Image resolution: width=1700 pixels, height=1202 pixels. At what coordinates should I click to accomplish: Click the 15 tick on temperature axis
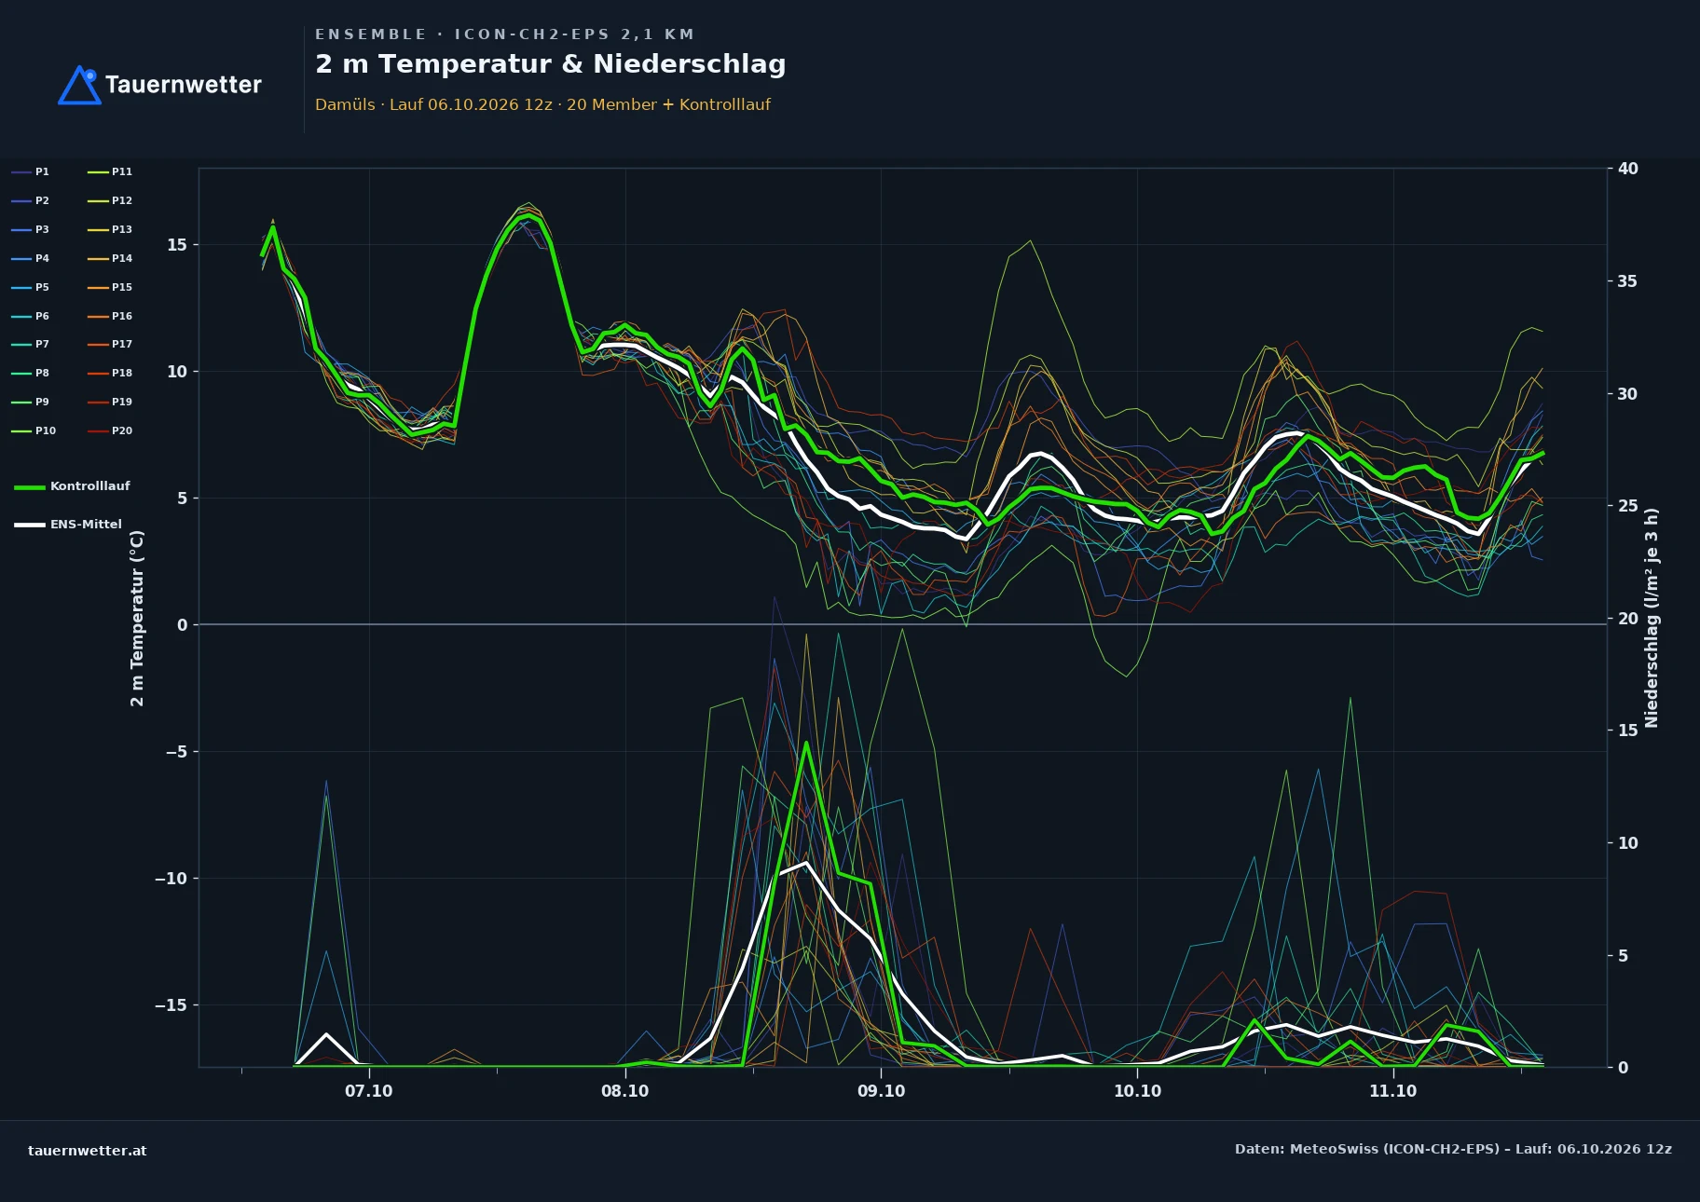pyautogui.click(x=176, y=245)
